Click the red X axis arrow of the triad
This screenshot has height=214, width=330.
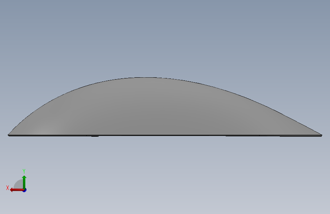pyautogui.click(x=17, y=190)
